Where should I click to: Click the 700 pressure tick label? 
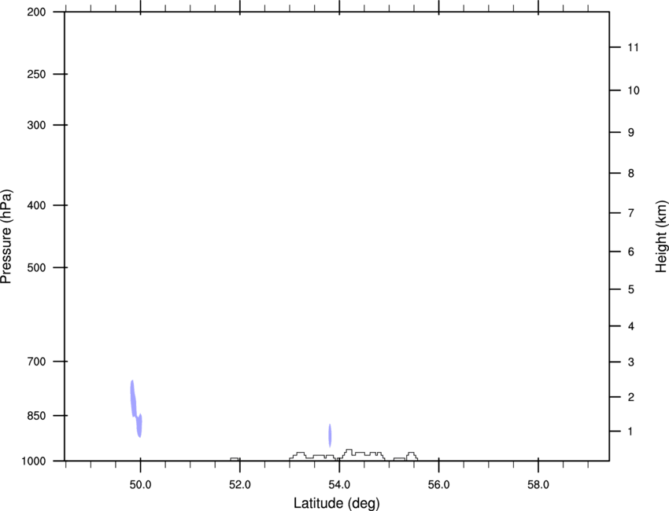(x=36, y=362)
